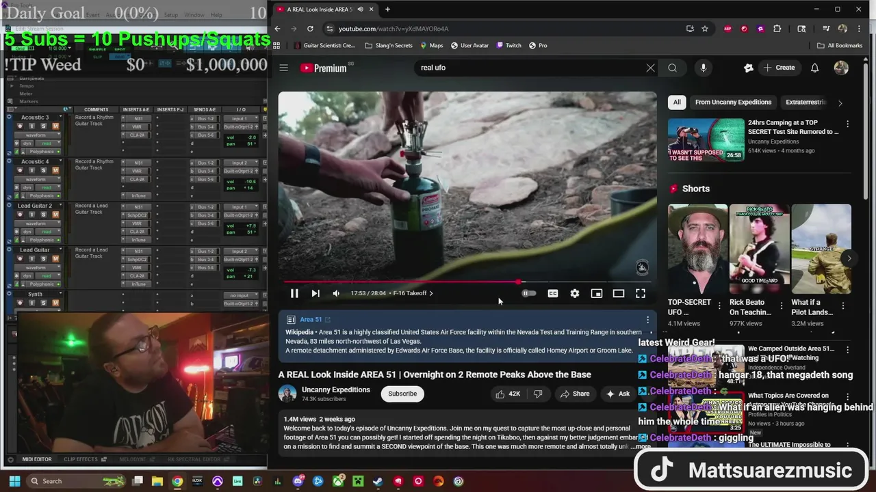Screen dimensions: 876x492
Task: Open a new Chrome tab
Action: tap(387, 9)
